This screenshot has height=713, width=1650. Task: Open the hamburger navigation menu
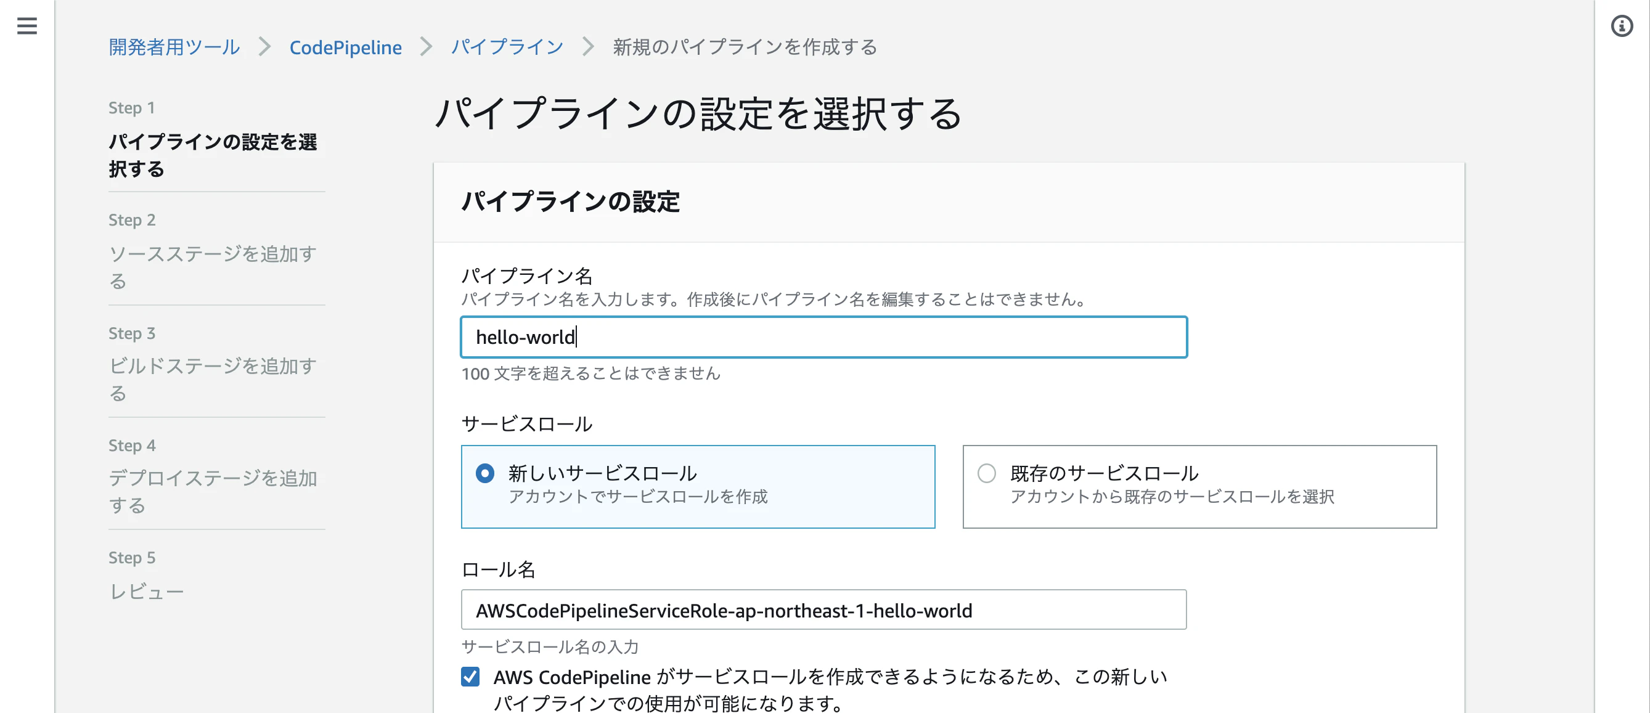click(x=27, y=26)
